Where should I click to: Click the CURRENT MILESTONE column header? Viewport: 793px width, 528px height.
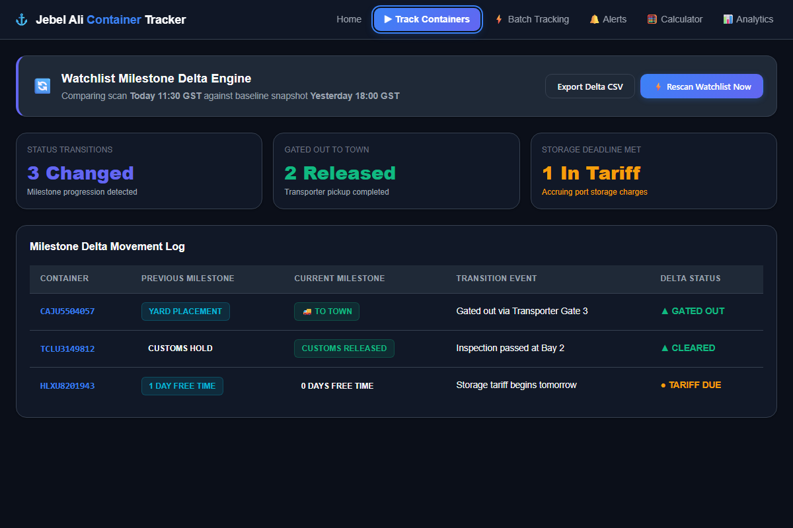pos(340,279)
